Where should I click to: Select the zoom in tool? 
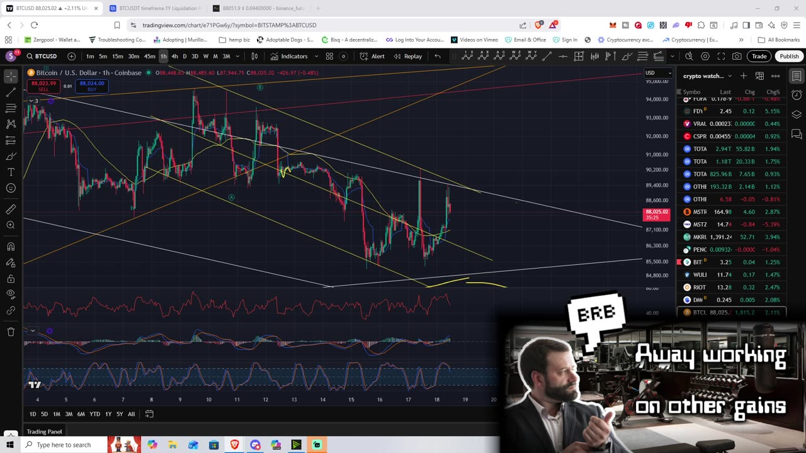click(11, 225)
